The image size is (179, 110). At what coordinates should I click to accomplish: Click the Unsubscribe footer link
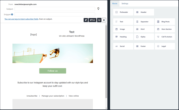click(32, 96)
